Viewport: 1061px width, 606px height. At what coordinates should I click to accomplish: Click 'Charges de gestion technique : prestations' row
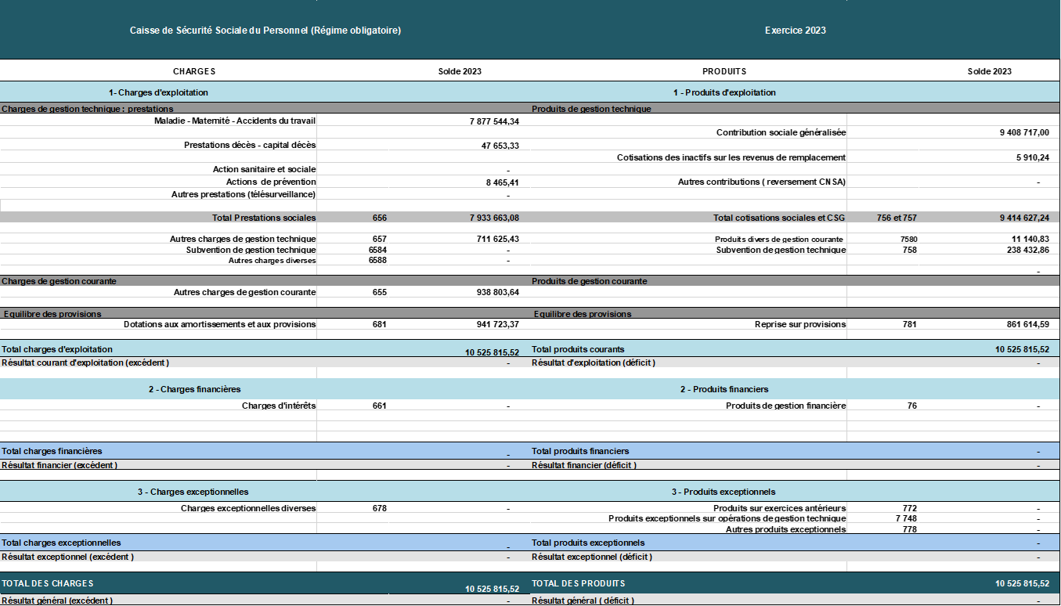coord(88,109)
